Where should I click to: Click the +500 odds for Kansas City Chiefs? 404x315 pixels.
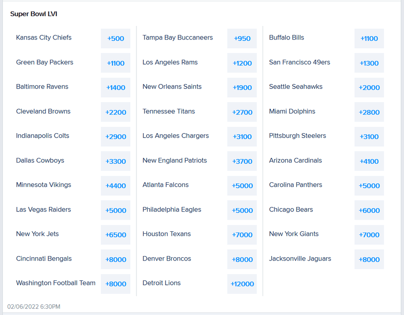[115, 38]
